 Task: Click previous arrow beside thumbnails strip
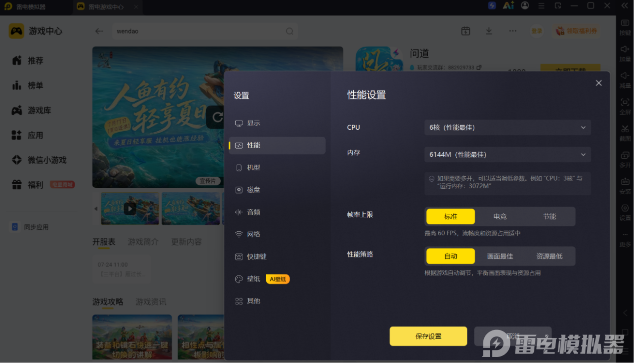[x=96, y=209]
